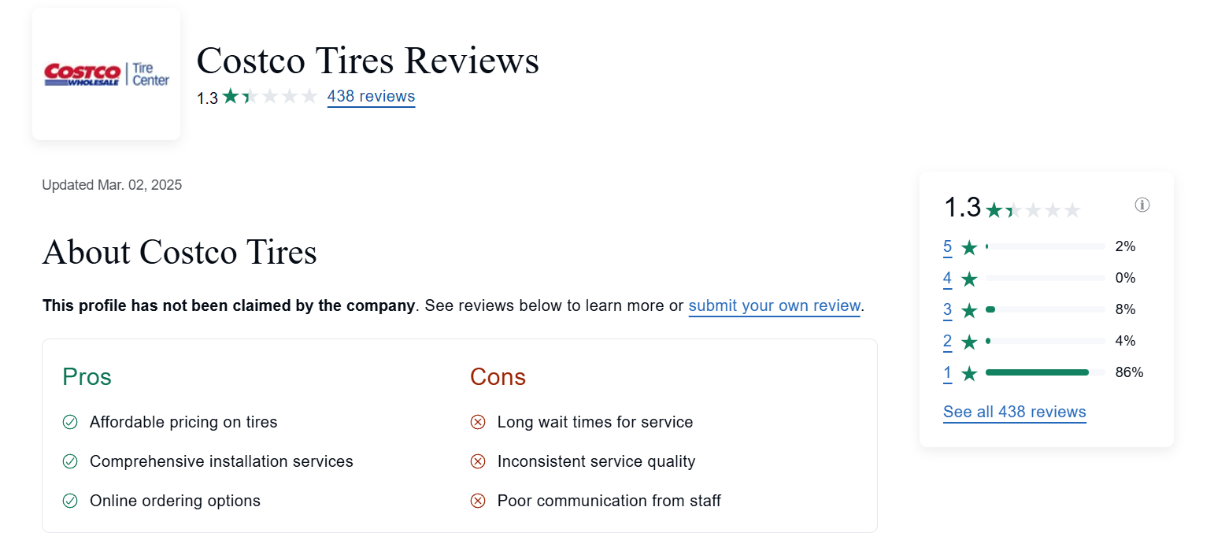The width and height of the screenshot is (1214, 544).
Task: Filter reviews by clicking the 5 link
Action: click(947, 246)
